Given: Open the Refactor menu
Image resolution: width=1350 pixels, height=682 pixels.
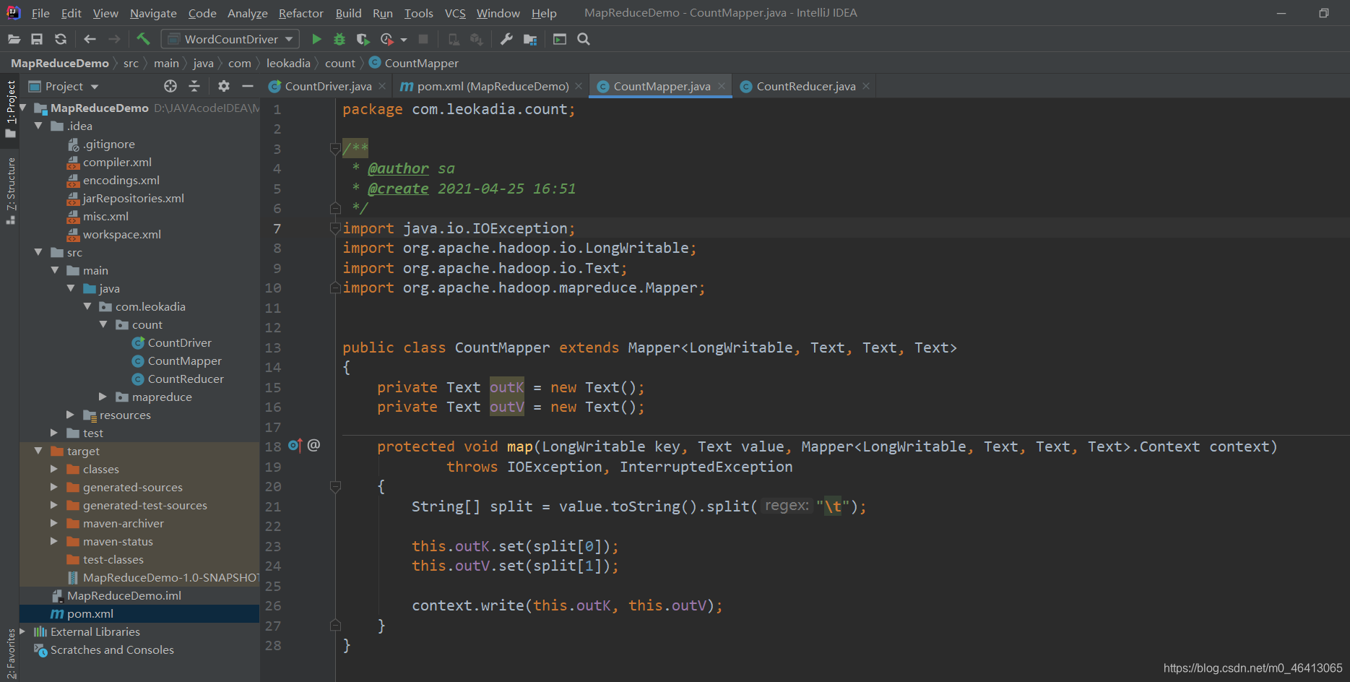Looking at the screenshot, I should click(301, 13).
